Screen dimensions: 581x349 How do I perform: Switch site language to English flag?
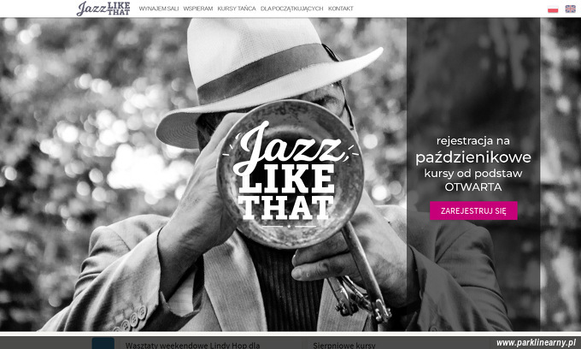pos(570,9)
